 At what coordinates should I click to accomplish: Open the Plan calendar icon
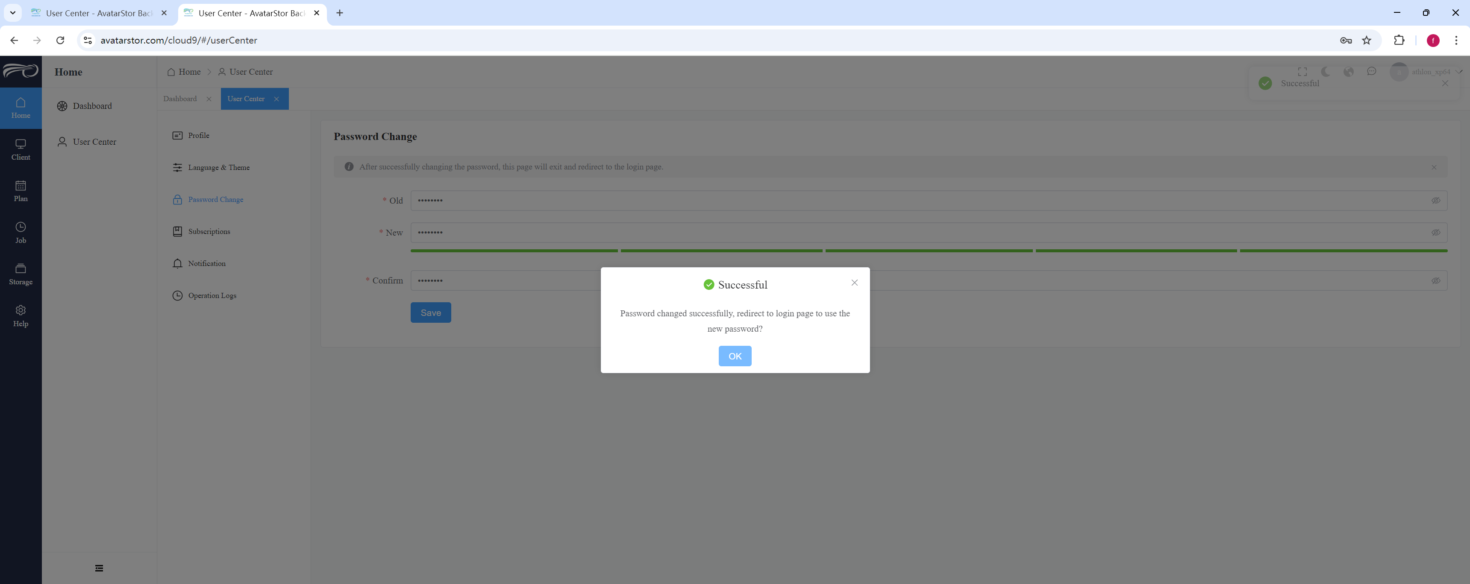click(x=21, y=185)
